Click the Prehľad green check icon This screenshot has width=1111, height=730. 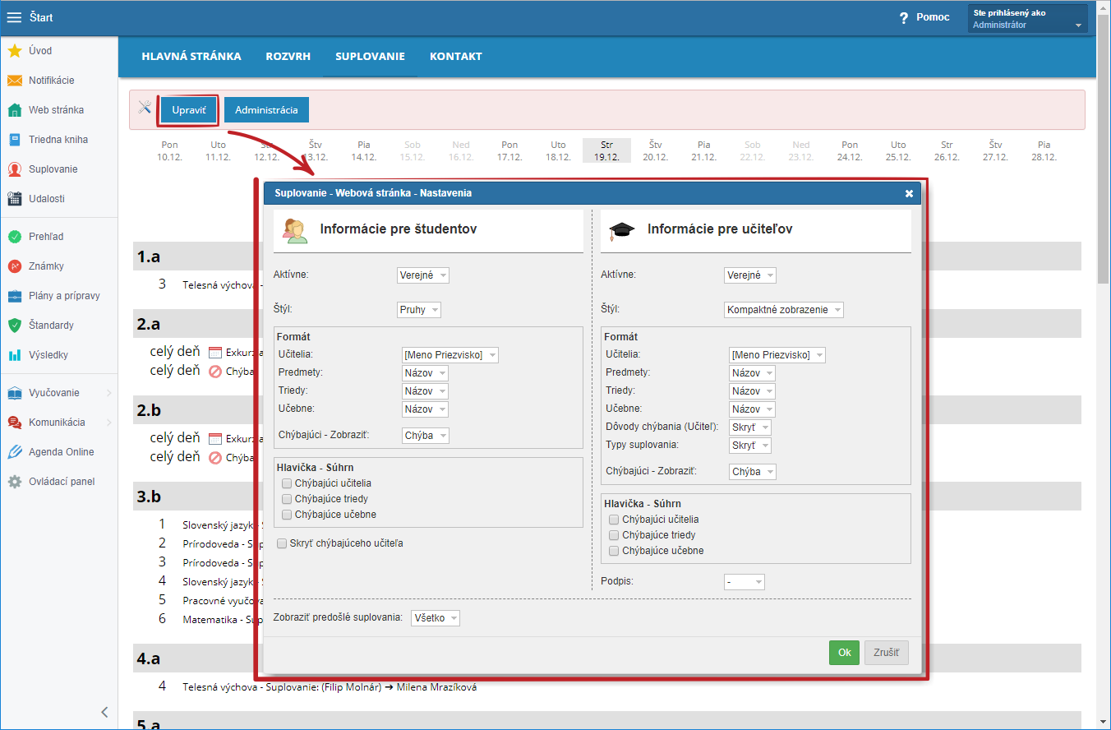(15, 237)
